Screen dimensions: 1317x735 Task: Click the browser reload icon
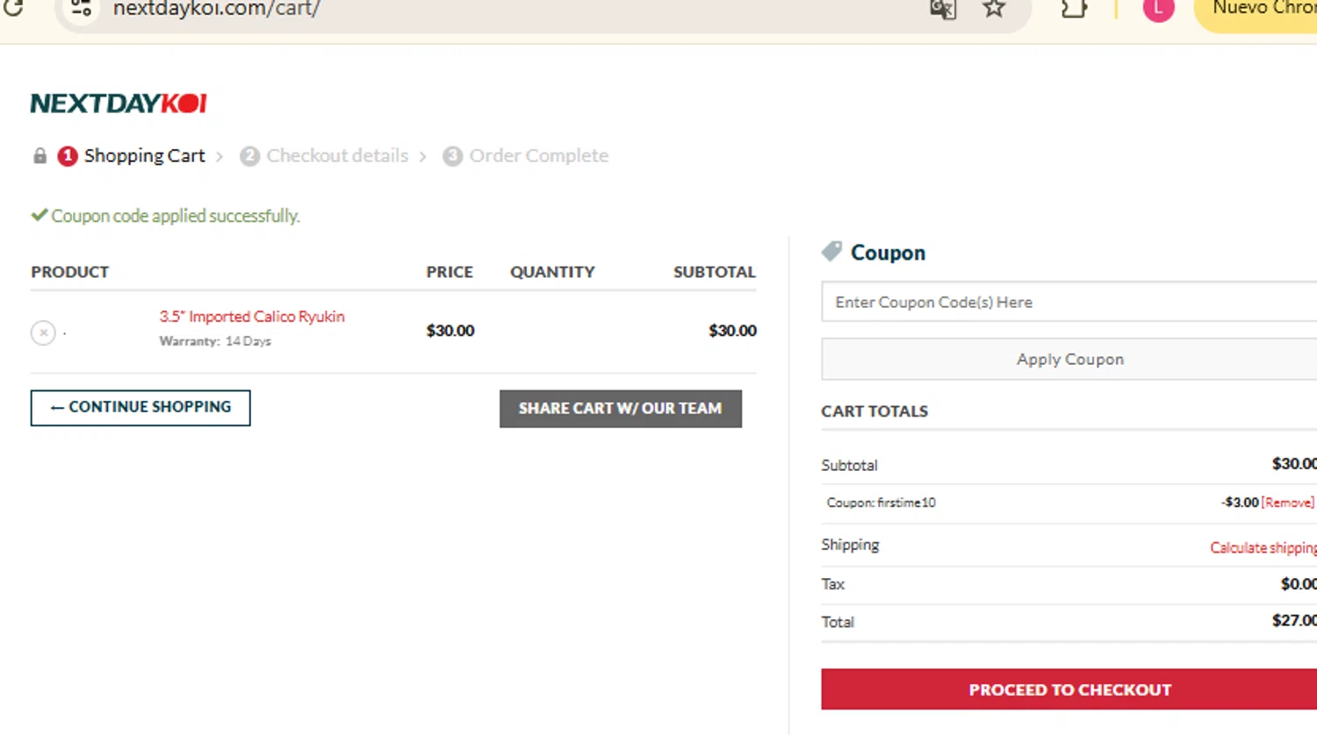[12, 8]
